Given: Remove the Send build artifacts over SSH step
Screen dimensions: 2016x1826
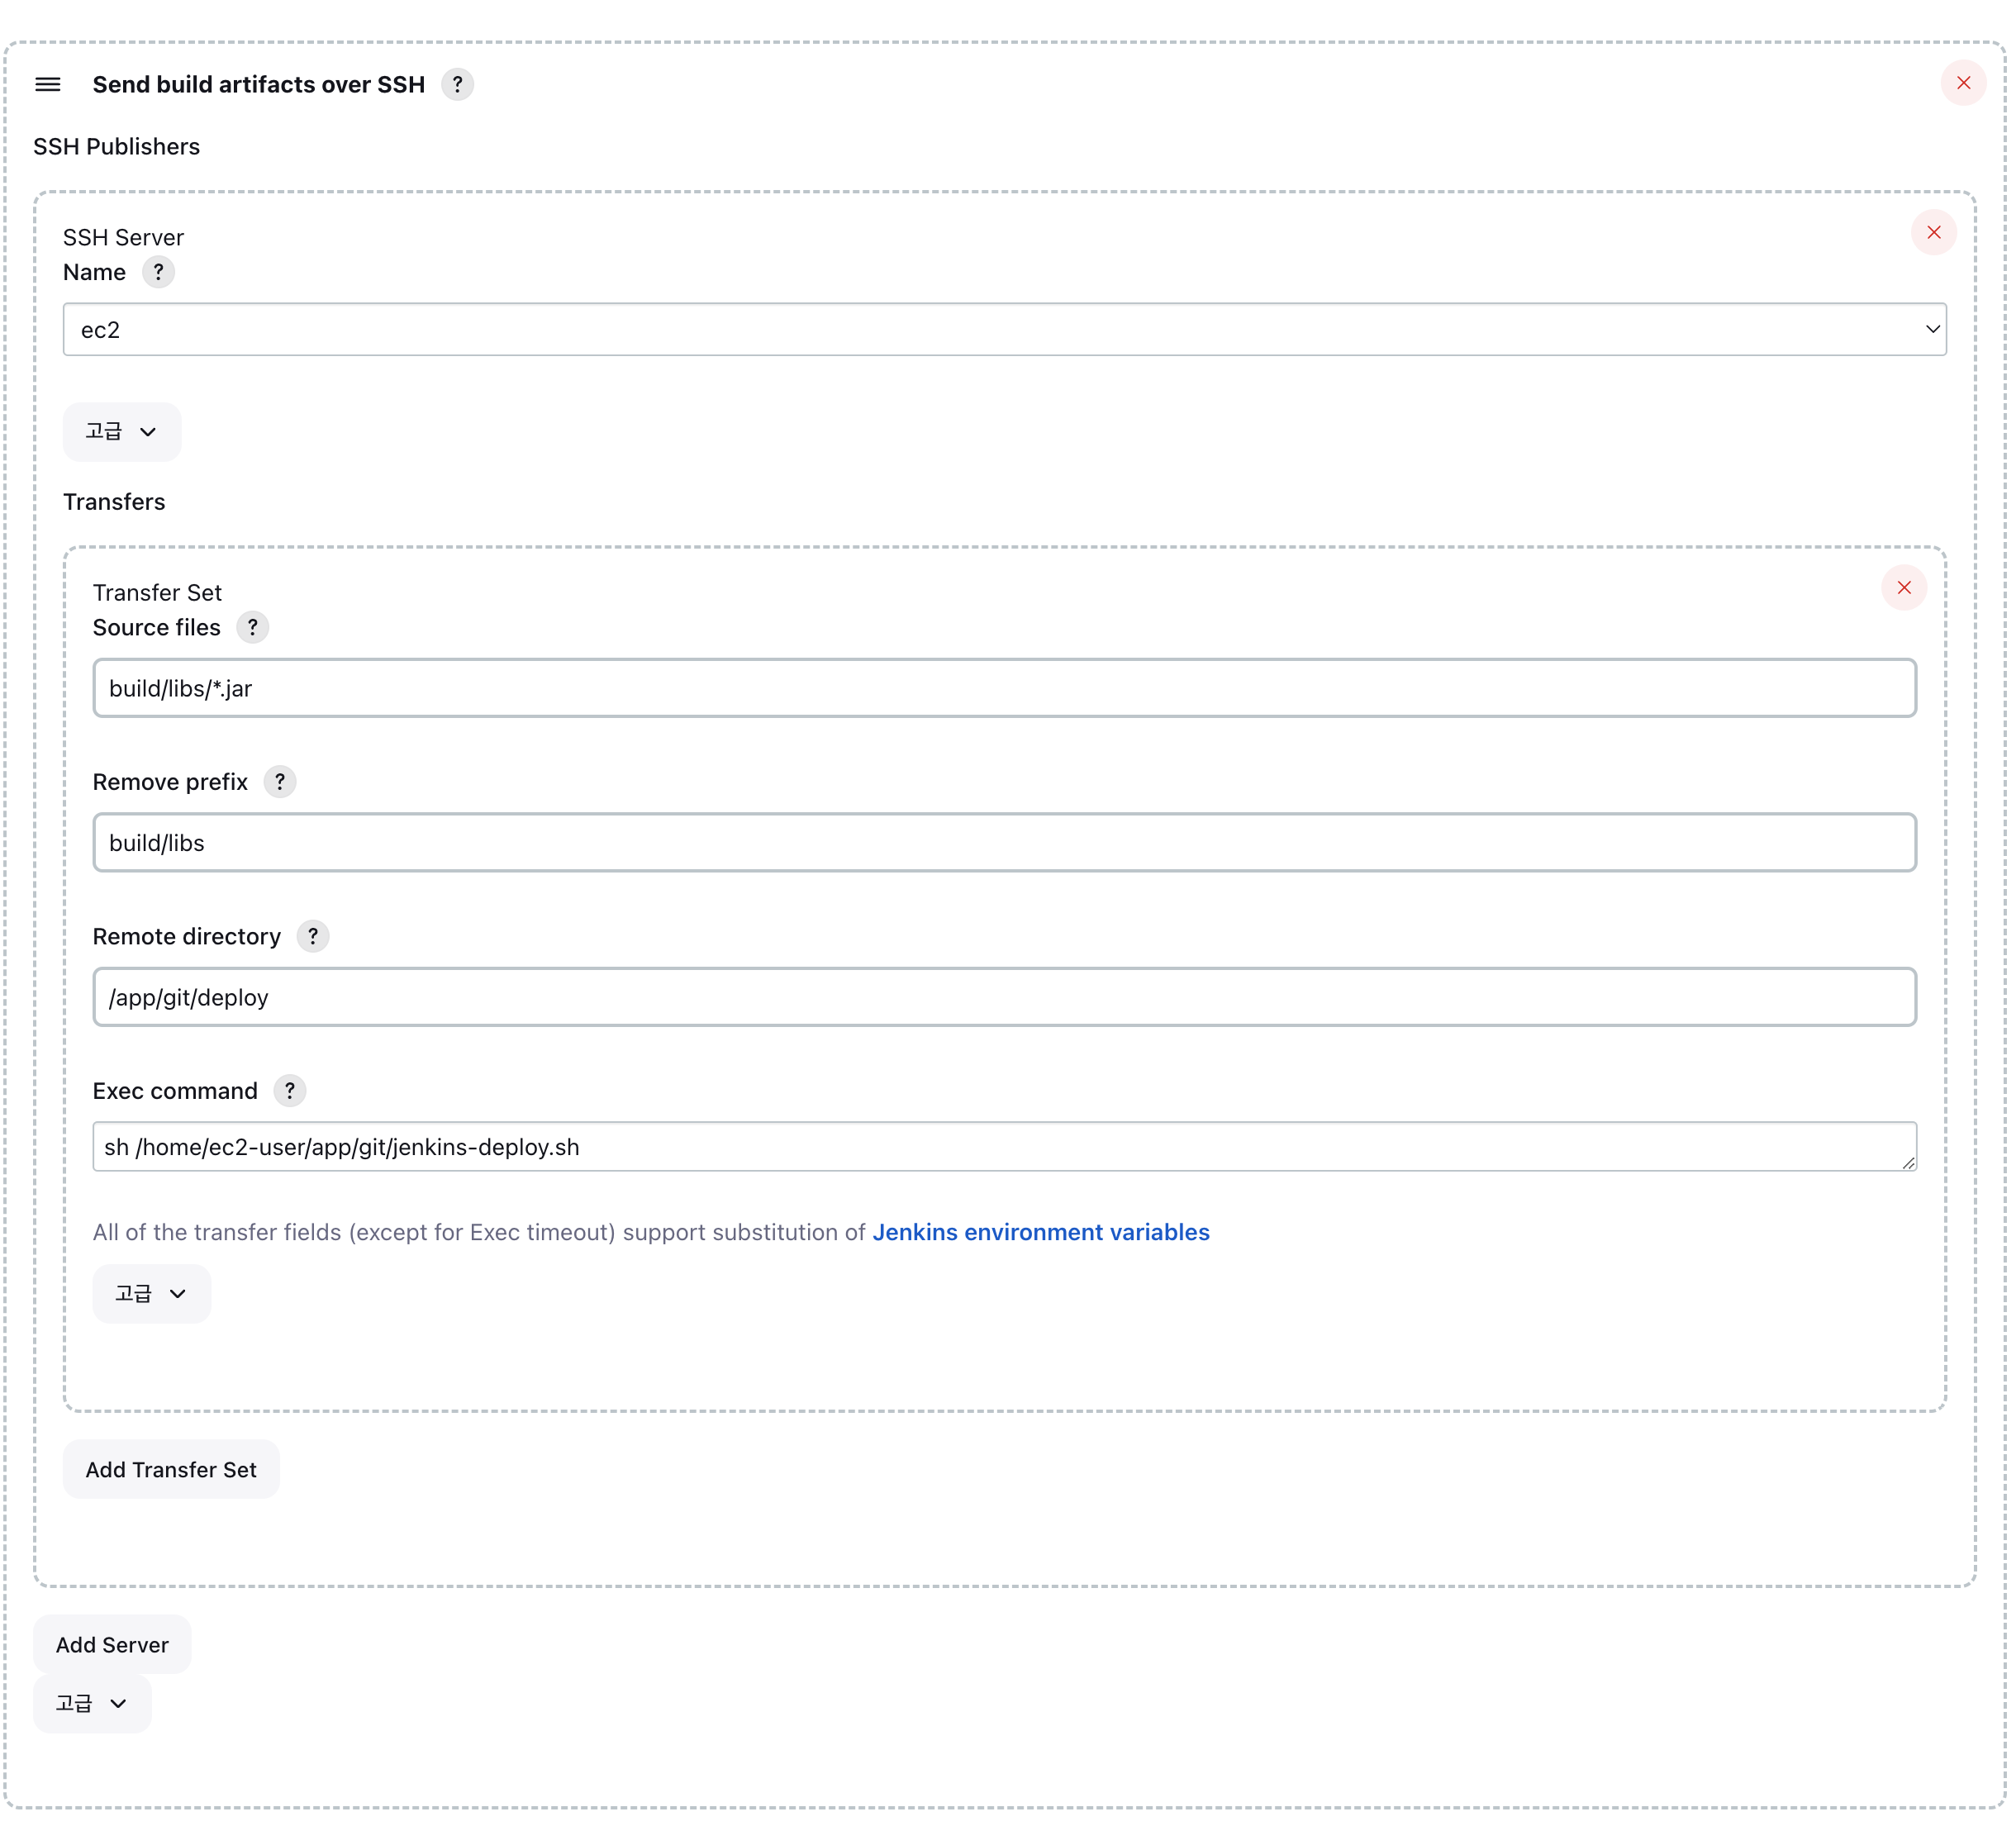Looking at the screenshot, I should pyautogui.click(x=1962, y=83).
